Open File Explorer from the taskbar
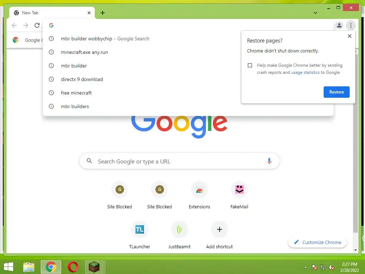This screenshot has width=365, height=274. [29, 267]
